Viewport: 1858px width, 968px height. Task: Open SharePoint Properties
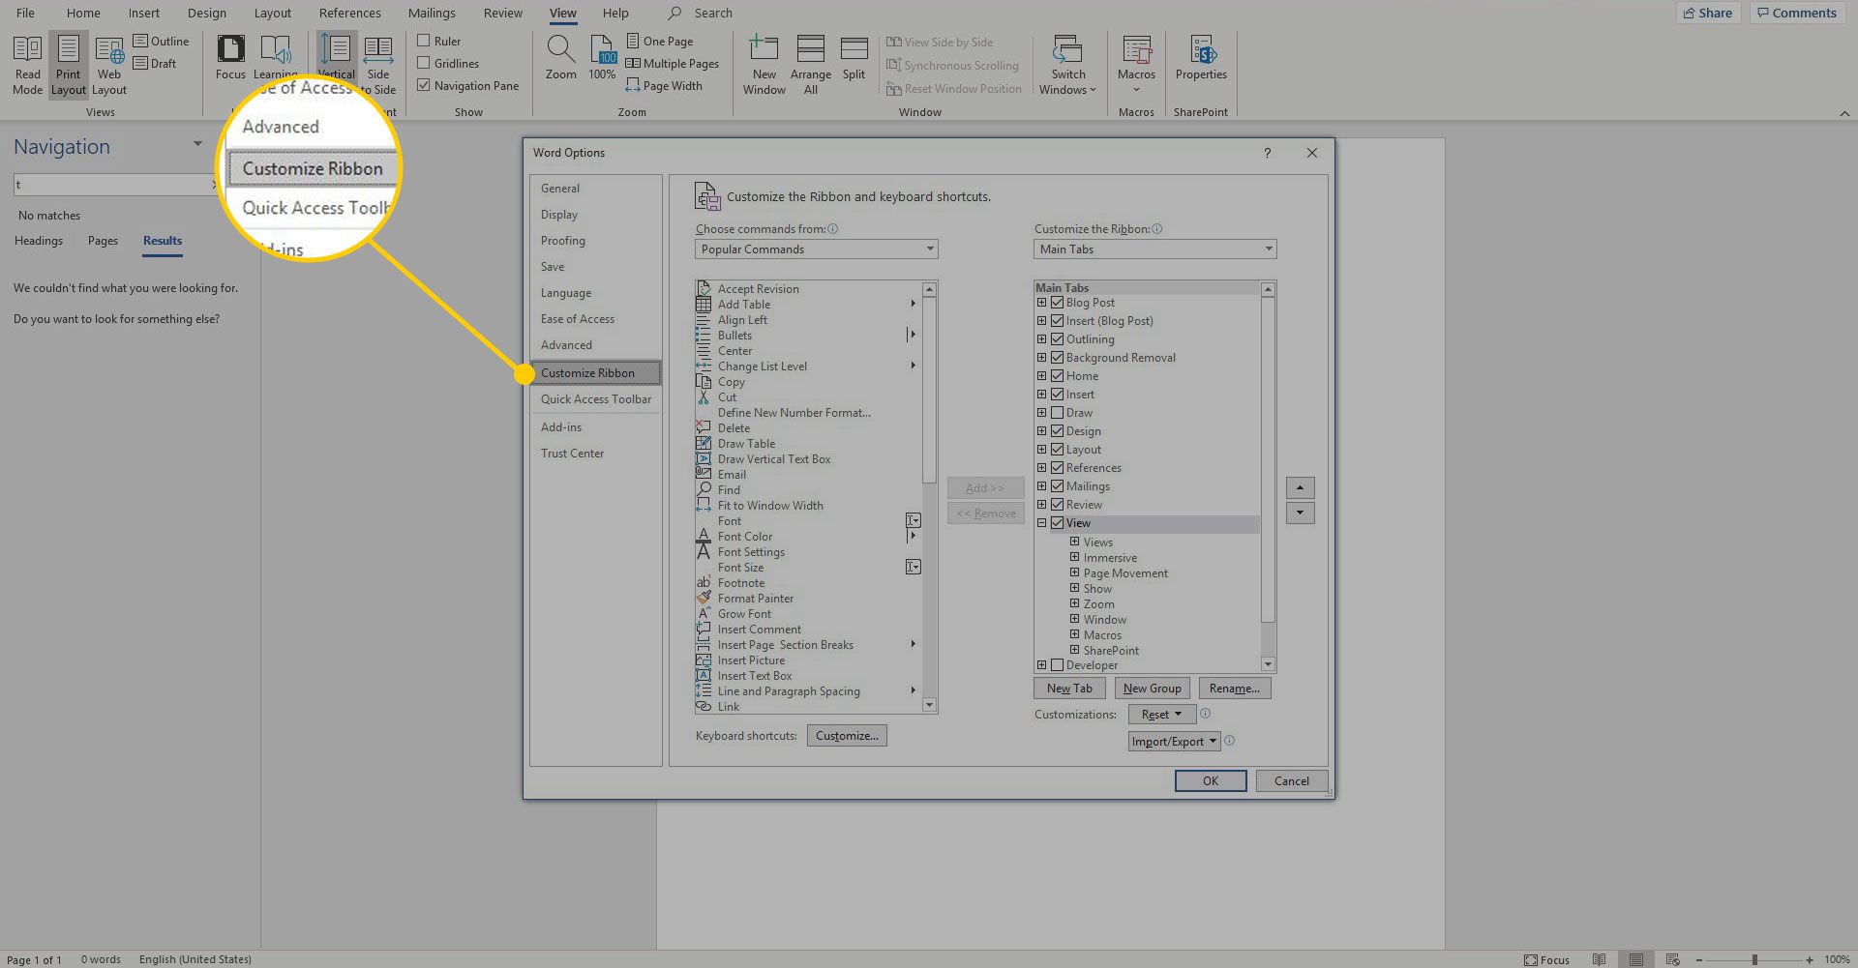pos(1201,58)
